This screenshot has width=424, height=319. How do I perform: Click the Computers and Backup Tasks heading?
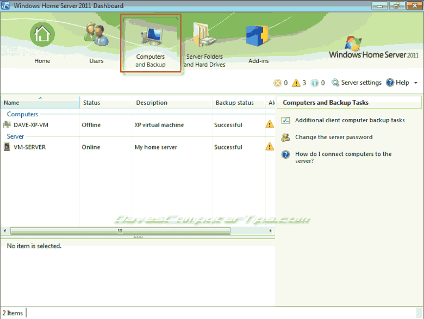click(x=326, y=103)
